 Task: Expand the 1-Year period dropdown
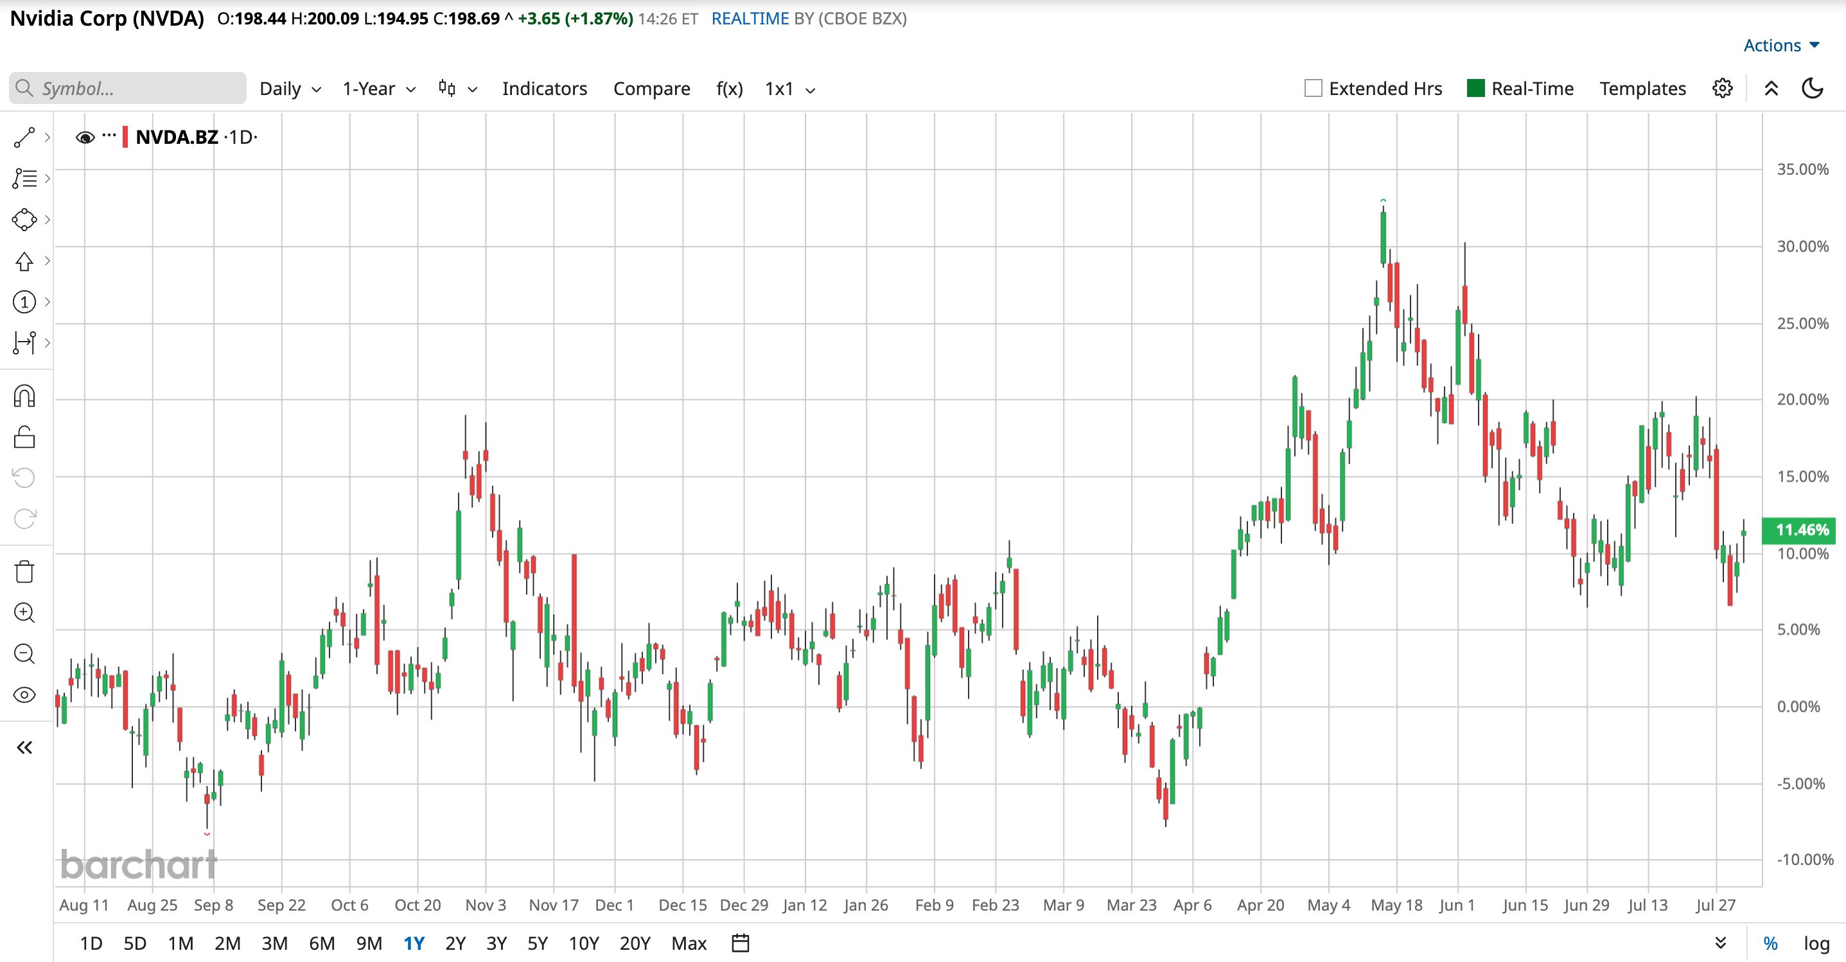pyautogui.click(x=379, y=89)
